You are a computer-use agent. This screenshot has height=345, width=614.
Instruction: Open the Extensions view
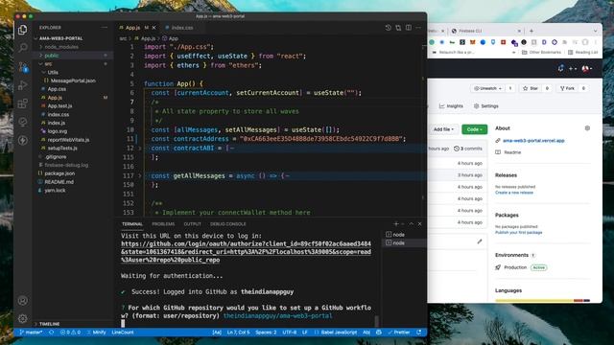tap(23, 103)
